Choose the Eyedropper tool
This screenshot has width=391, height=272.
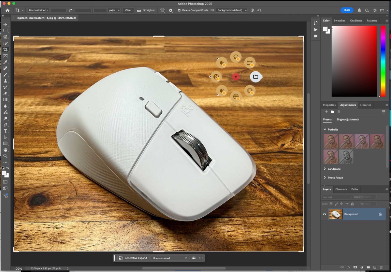5,62
